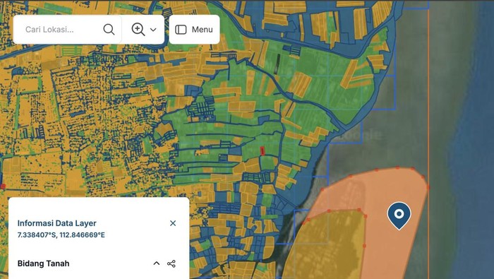Click the thin black strip parcel in green field

(x=278, y=64)
